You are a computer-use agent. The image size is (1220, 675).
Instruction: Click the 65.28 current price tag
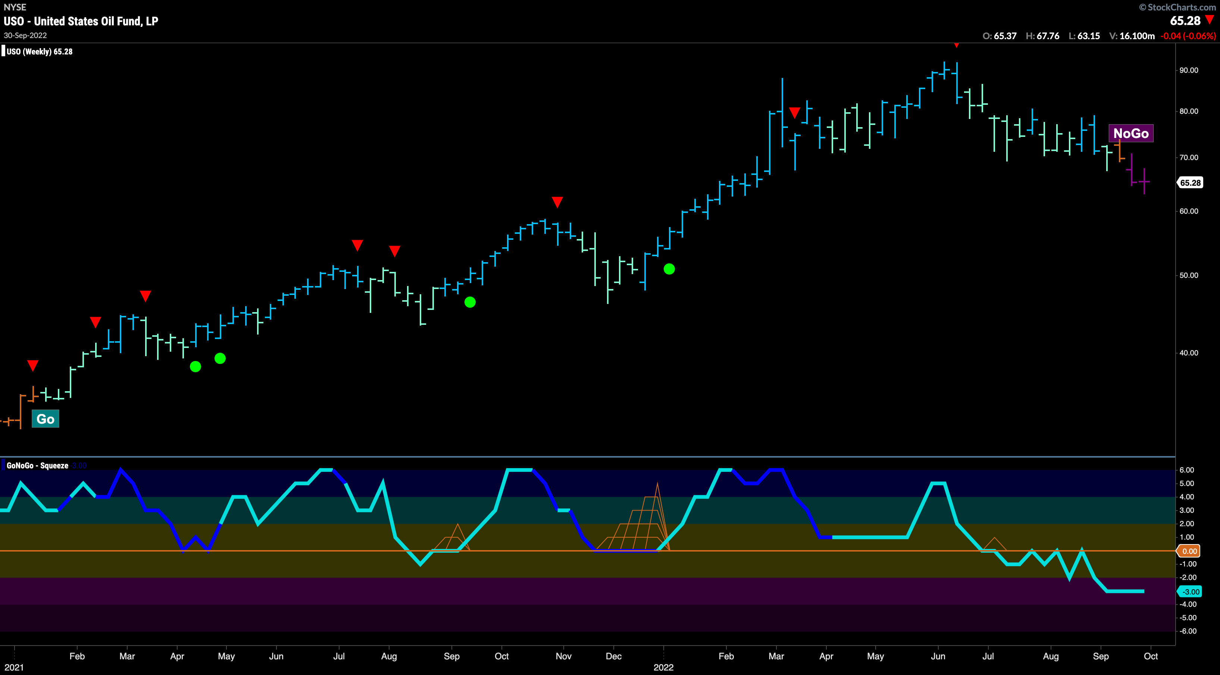[x=1190, y=183]
